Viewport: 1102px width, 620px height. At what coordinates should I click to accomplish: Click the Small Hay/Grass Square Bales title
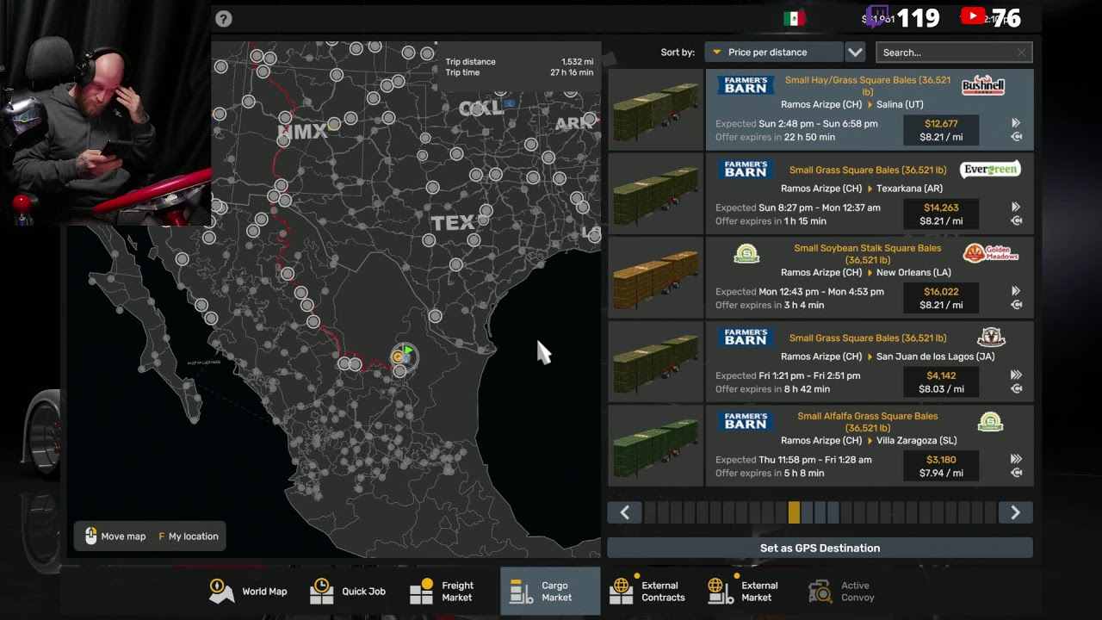coord(868,85)
